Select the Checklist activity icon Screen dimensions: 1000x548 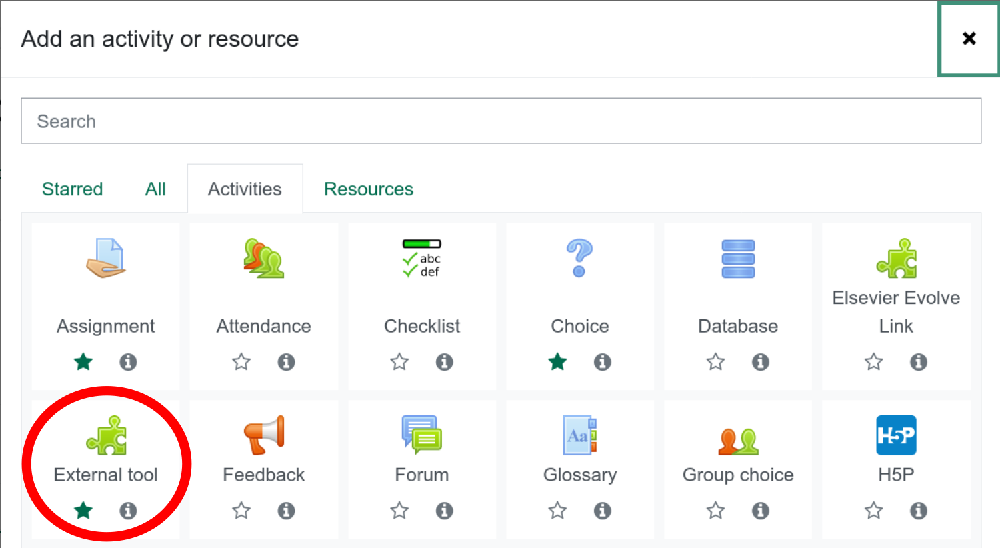coord(421,258)
